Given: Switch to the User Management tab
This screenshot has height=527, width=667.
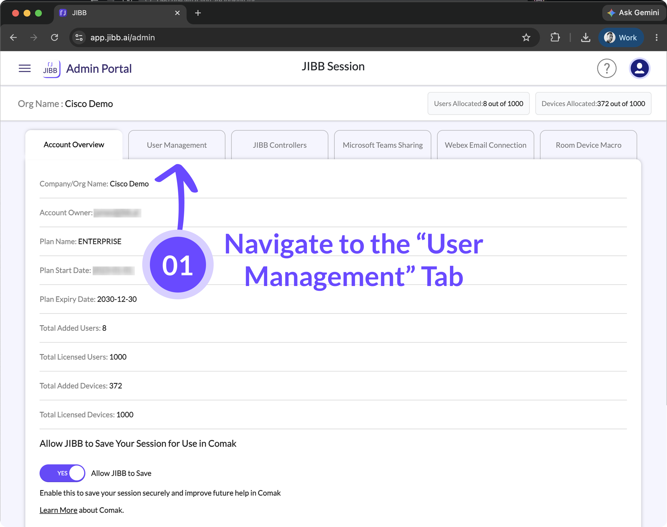Looking at the screenshot, I should tap(177, 145).
